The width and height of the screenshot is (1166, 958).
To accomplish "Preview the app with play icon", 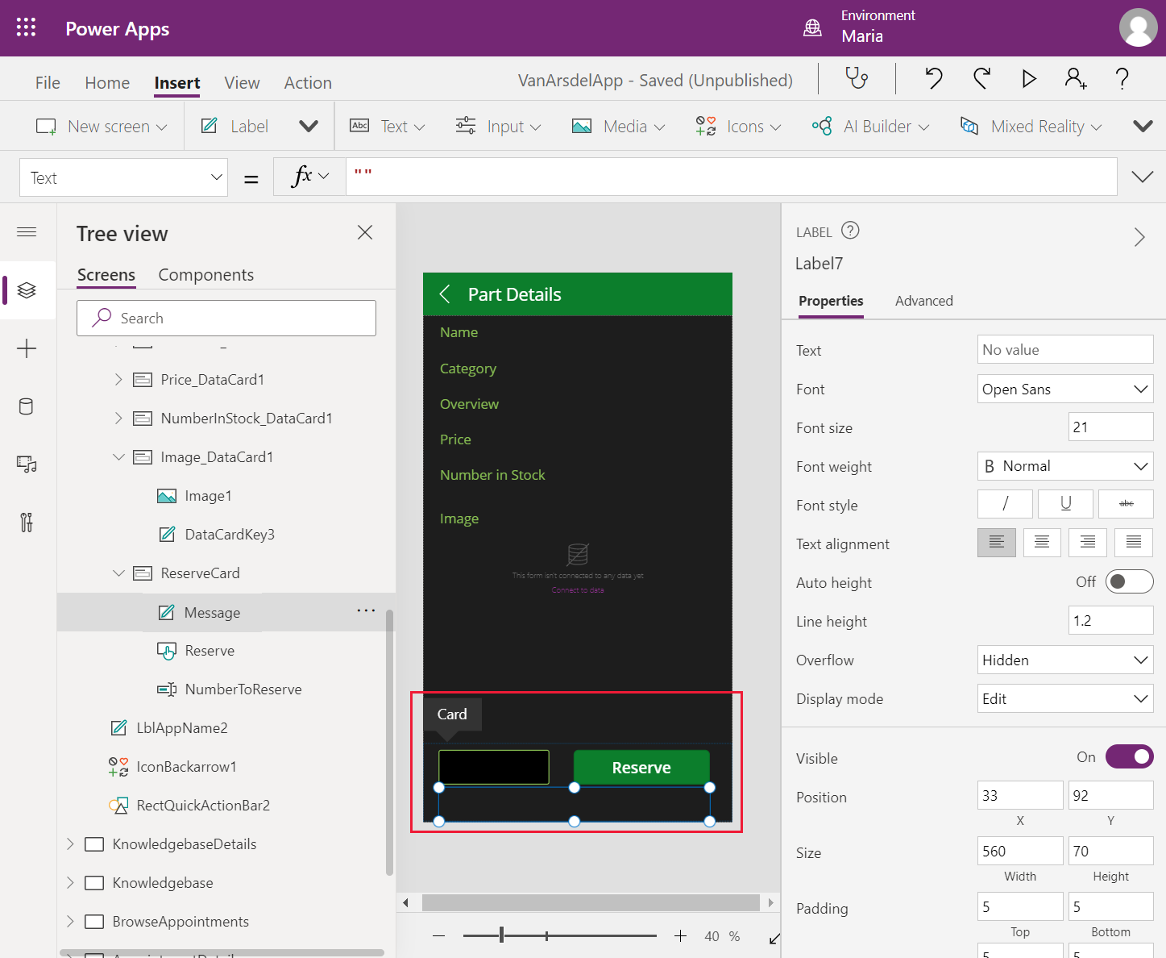I will (1028, 78).
